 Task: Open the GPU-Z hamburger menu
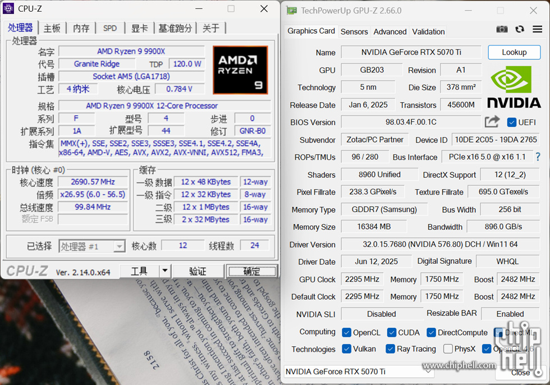tap(538, 29)
